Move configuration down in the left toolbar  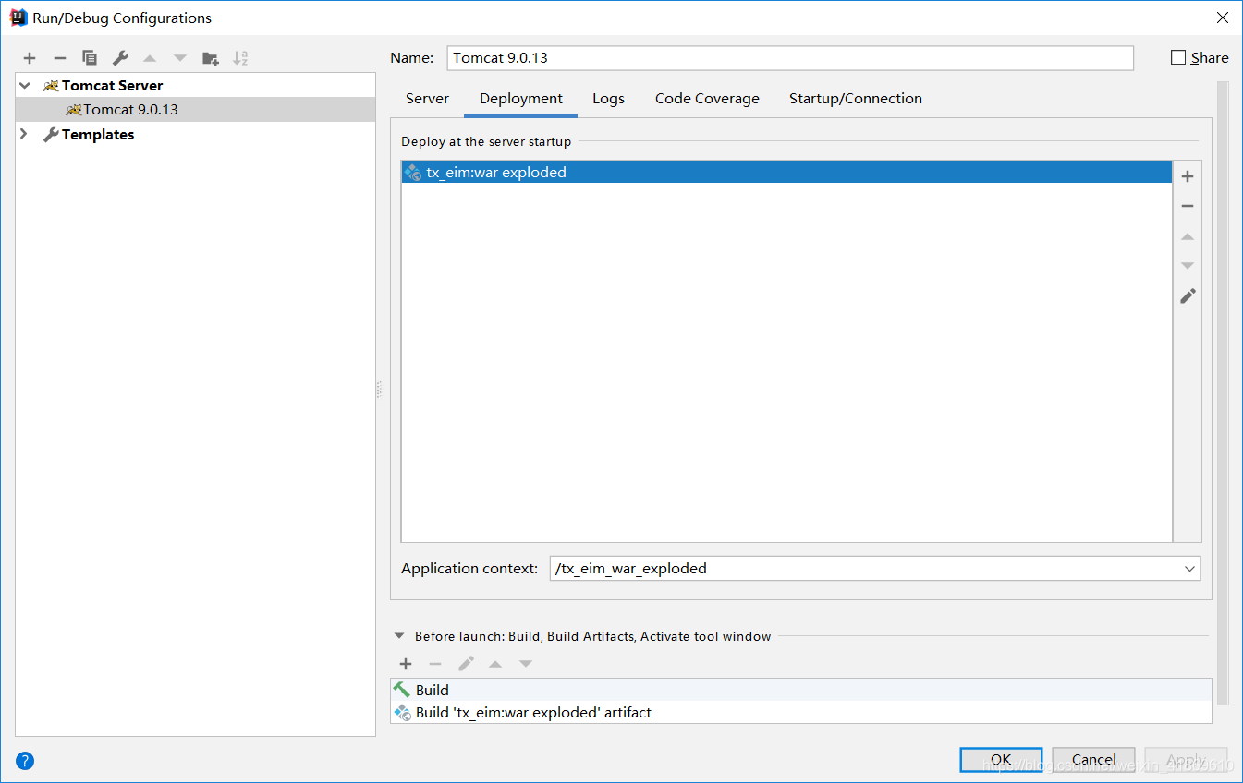180,58
